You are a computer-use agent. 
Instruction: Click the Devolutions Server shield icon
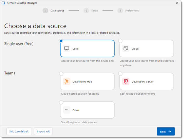pyautogui.click(x=126, y=81)
